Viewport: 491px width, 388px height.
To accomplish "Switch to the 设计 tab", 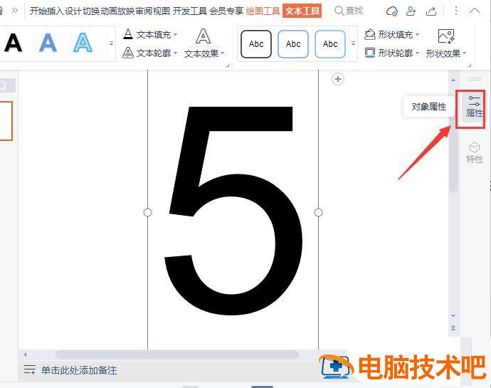I will coord(73,11).
